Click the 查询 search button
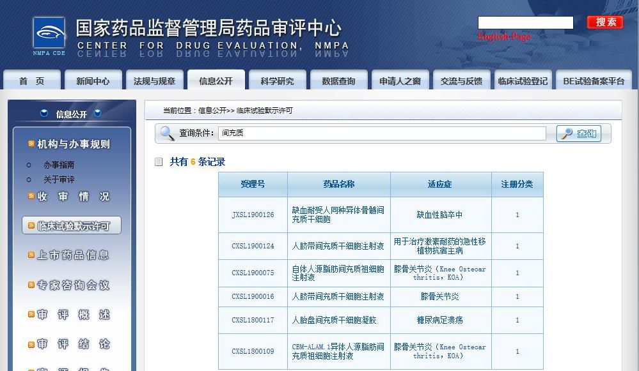The image size is (639, 371). pyautogui.click(x=579, y=133)
